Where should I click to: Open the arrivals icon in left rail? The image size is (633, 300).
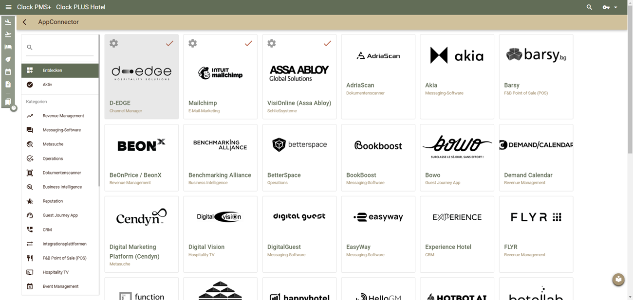[8, 22]
